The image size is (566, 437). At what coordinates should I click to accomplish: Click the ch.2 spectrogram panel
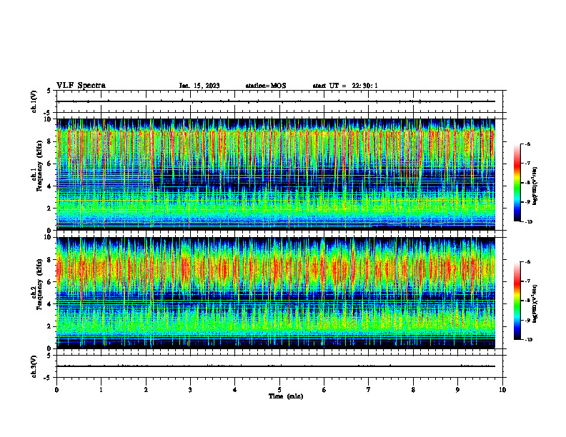click(x=276, y=293)
